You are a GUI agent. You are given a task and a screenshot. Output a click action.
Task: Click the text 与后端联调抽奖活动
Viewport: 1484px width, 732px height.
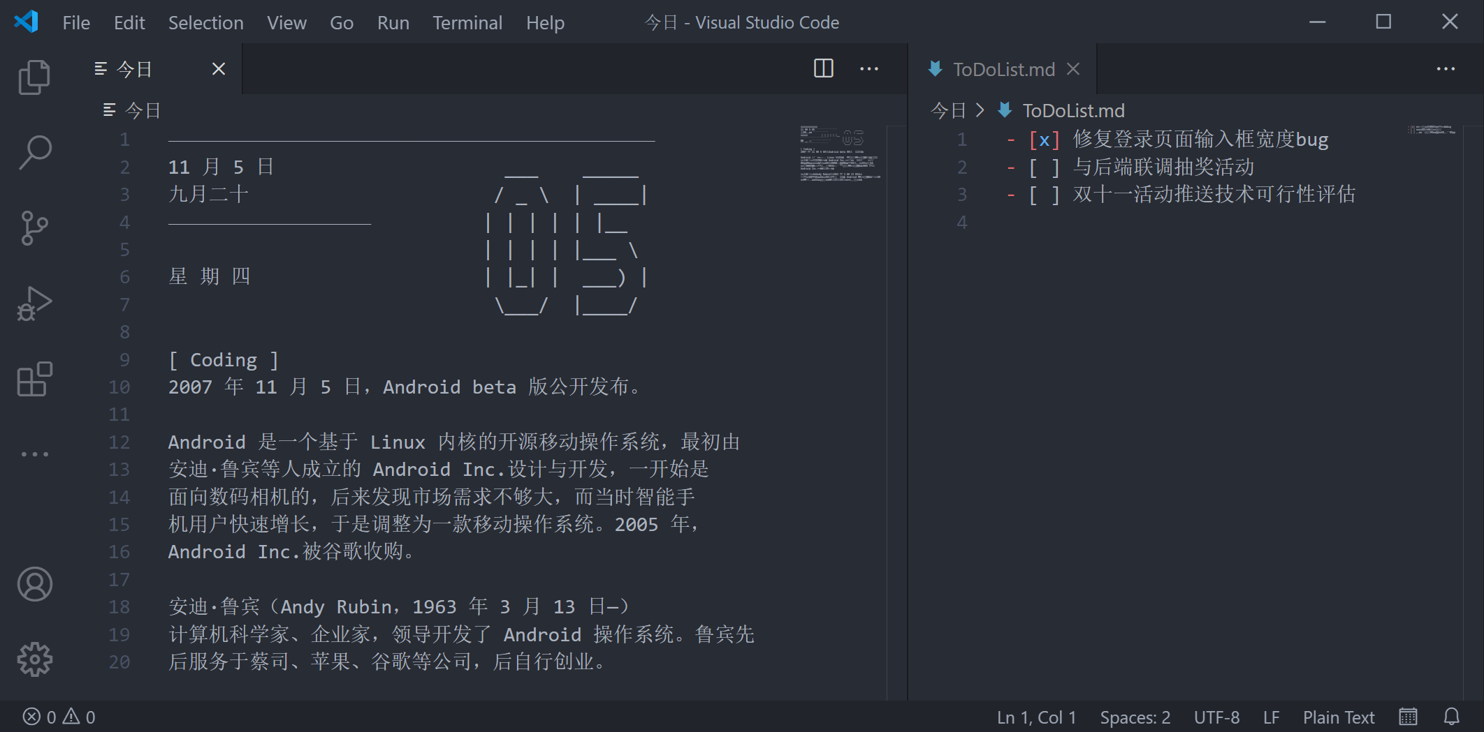click(1163, 167)
